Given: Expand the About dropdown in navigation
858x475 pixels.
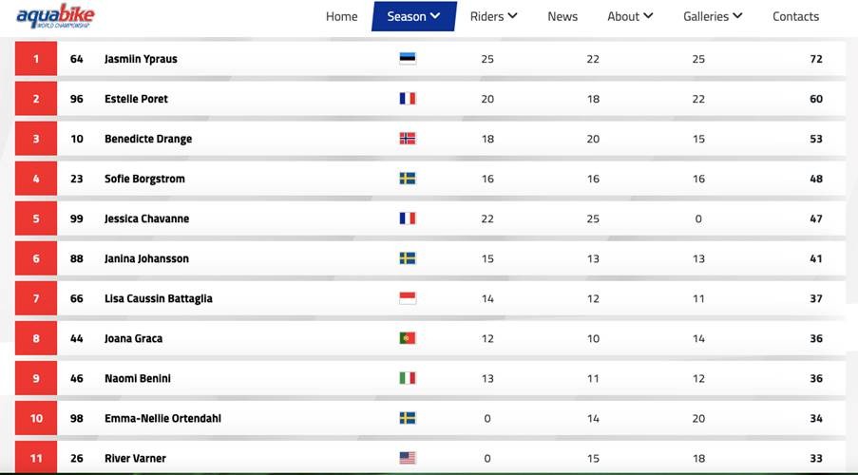Looking at the screenshot, I should [630, 16].
